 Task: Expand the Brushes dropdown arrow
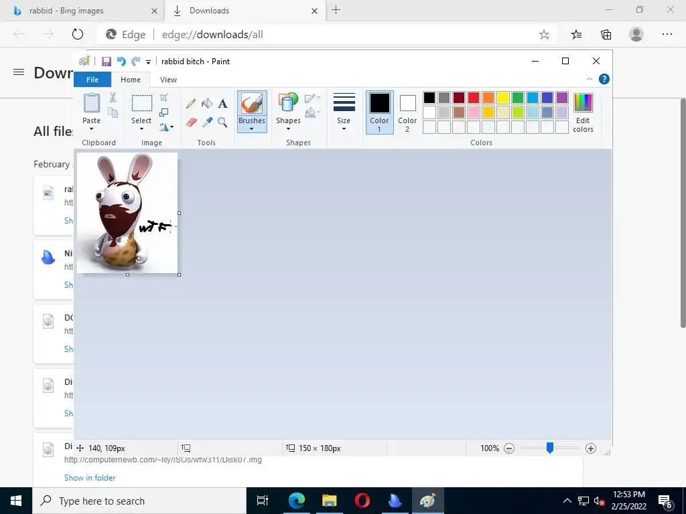[252, 129]
